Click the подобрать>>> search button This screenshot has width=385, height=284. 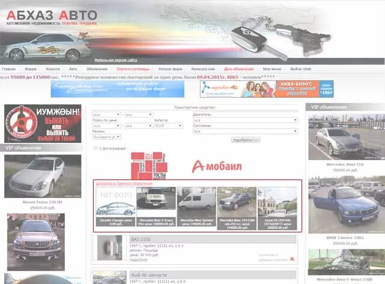pos(246,140)
